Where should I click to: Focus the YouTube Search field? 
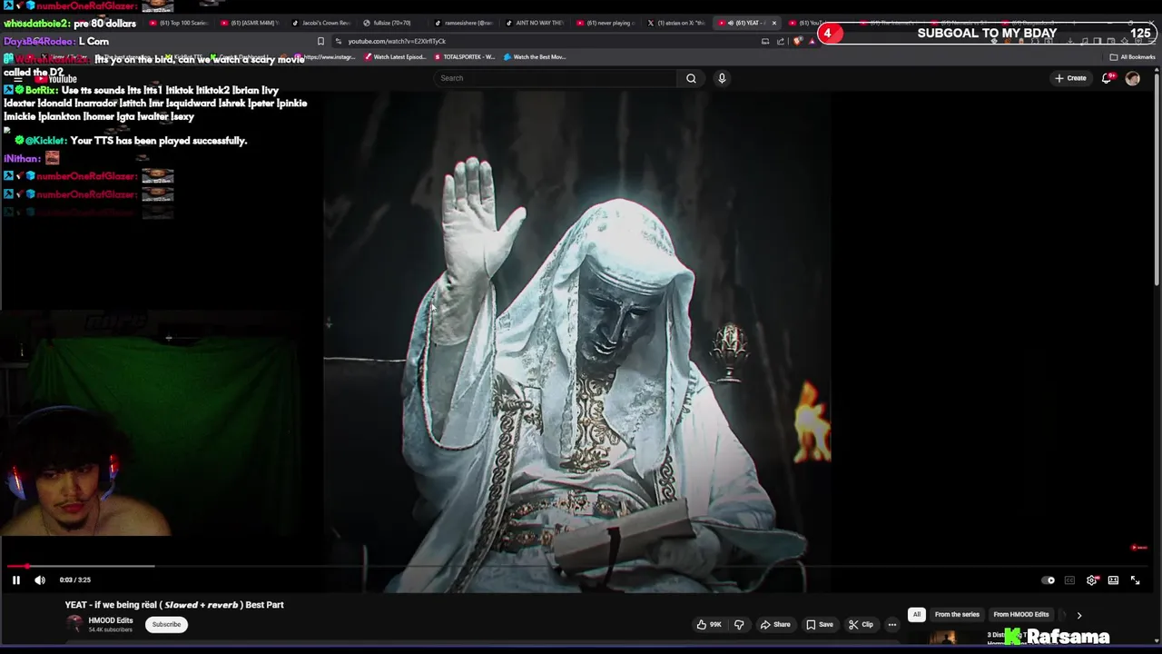point(556,78)
